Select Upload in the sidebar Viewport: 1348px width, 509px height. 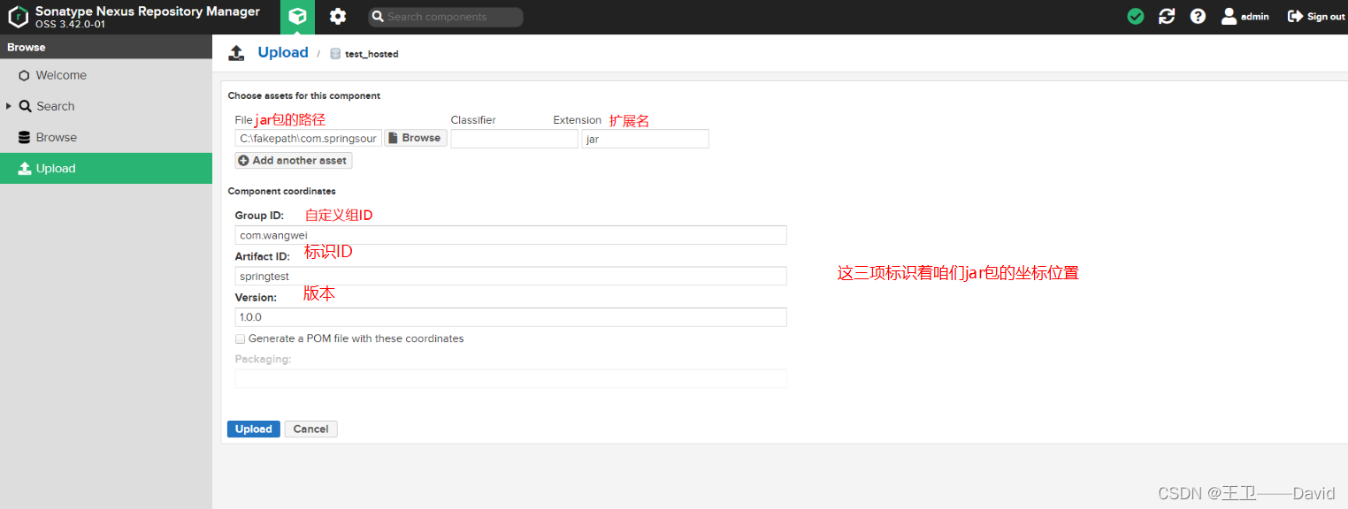106,168
